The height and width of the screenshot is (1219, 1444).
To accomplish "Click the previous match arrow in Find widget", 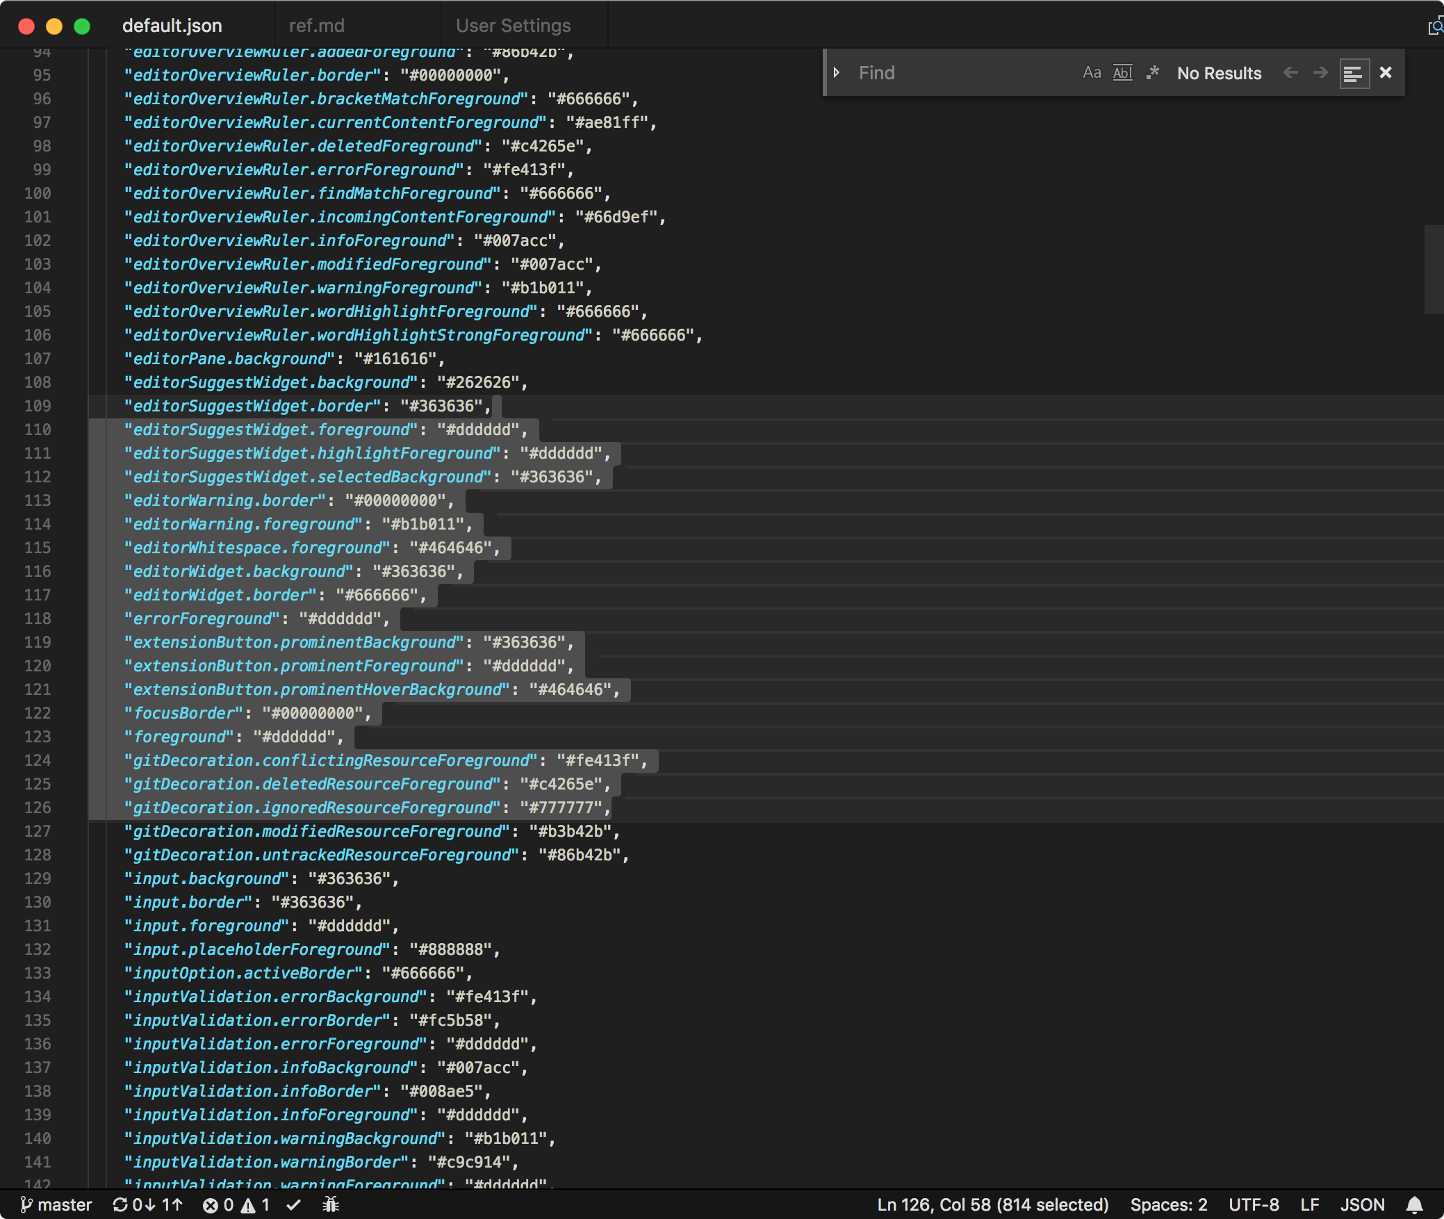I will (1290, 72).
